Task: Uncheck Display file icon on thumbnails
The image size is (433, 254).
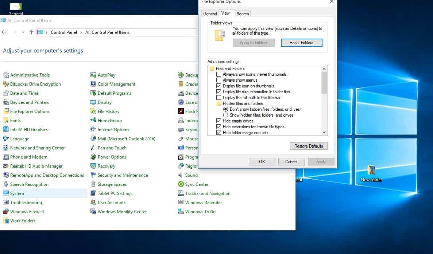Action: [219, 86]
